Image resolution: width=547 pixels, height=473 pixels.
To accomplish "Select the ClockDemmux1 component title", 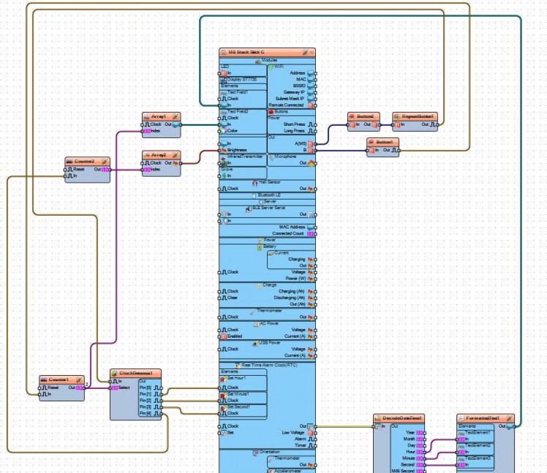I will [x=136, y=374].
